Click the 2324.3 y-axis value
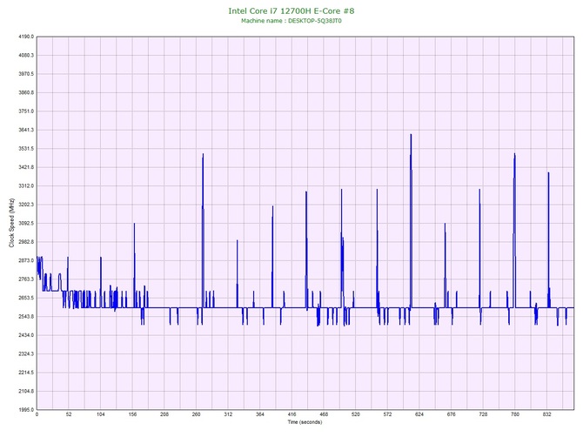 26,353
